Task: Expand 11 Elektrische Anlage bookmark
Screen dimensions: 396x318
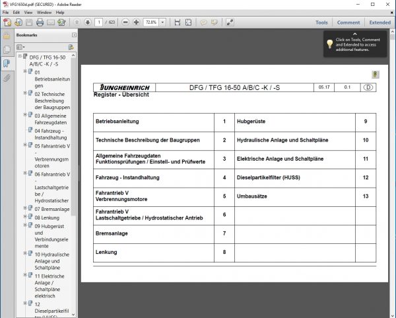Action: 25,275
